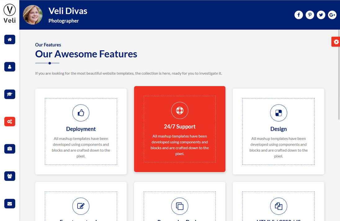Click the Deployment card description text
This screenshot has width=340, height=221.
tap(81, 147)
